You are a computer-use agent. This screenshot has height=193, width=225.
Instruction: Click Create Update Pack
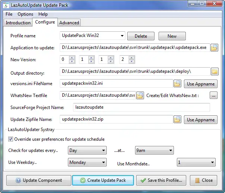tap(103, 180)
